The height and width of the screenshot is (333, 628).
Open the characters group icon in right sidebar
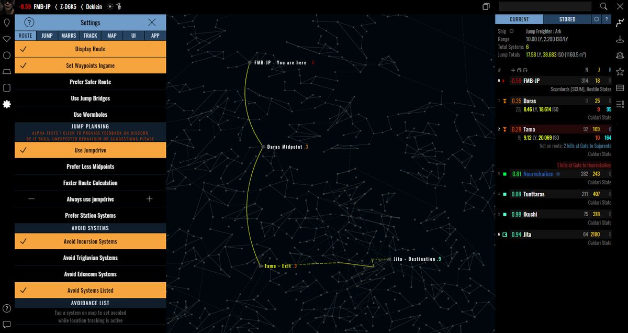(620, 55)
